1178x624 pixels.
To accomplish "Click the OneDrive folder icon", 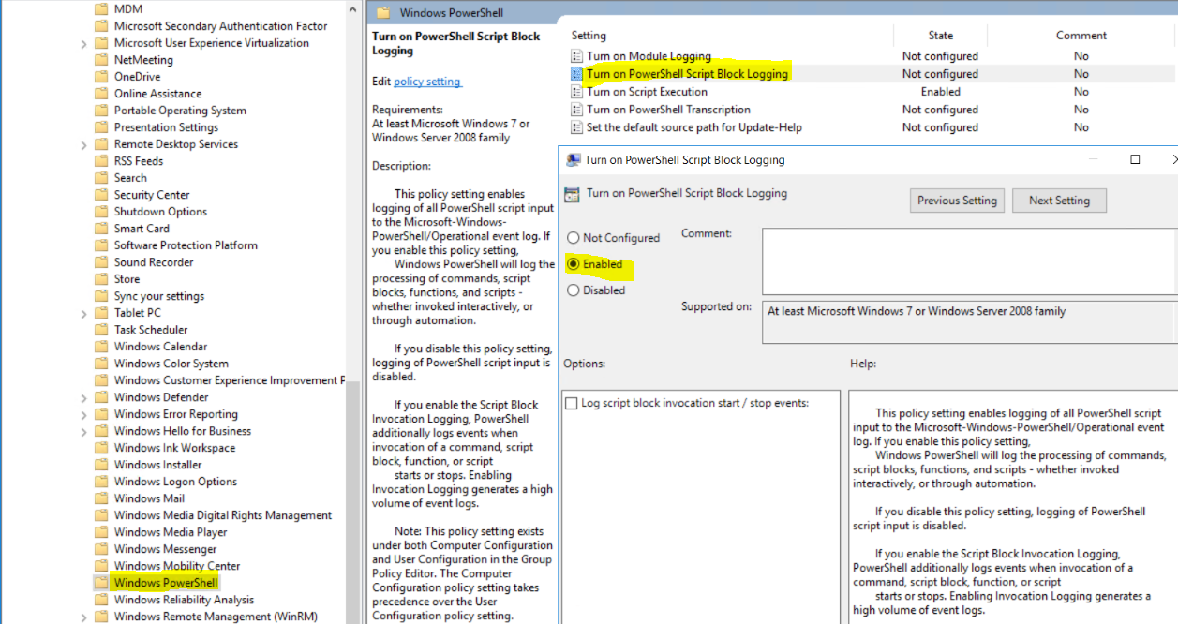I will [x=101, y=77].
